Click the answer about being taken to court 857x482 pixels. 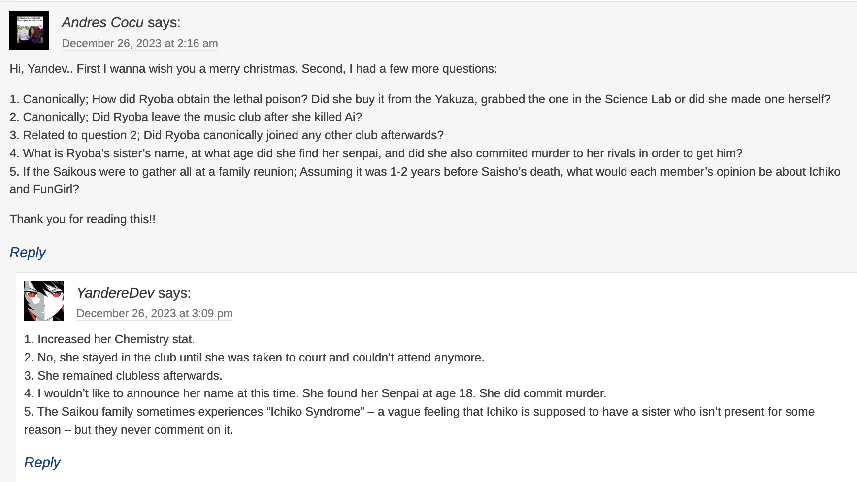pos(254,358)
